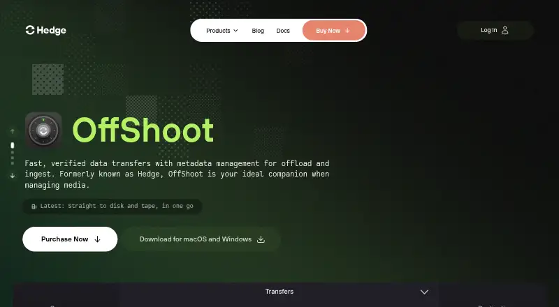Click the Purchase Now button
The image size is (559, 307).
pyautogui.click(x=70, y=239)
